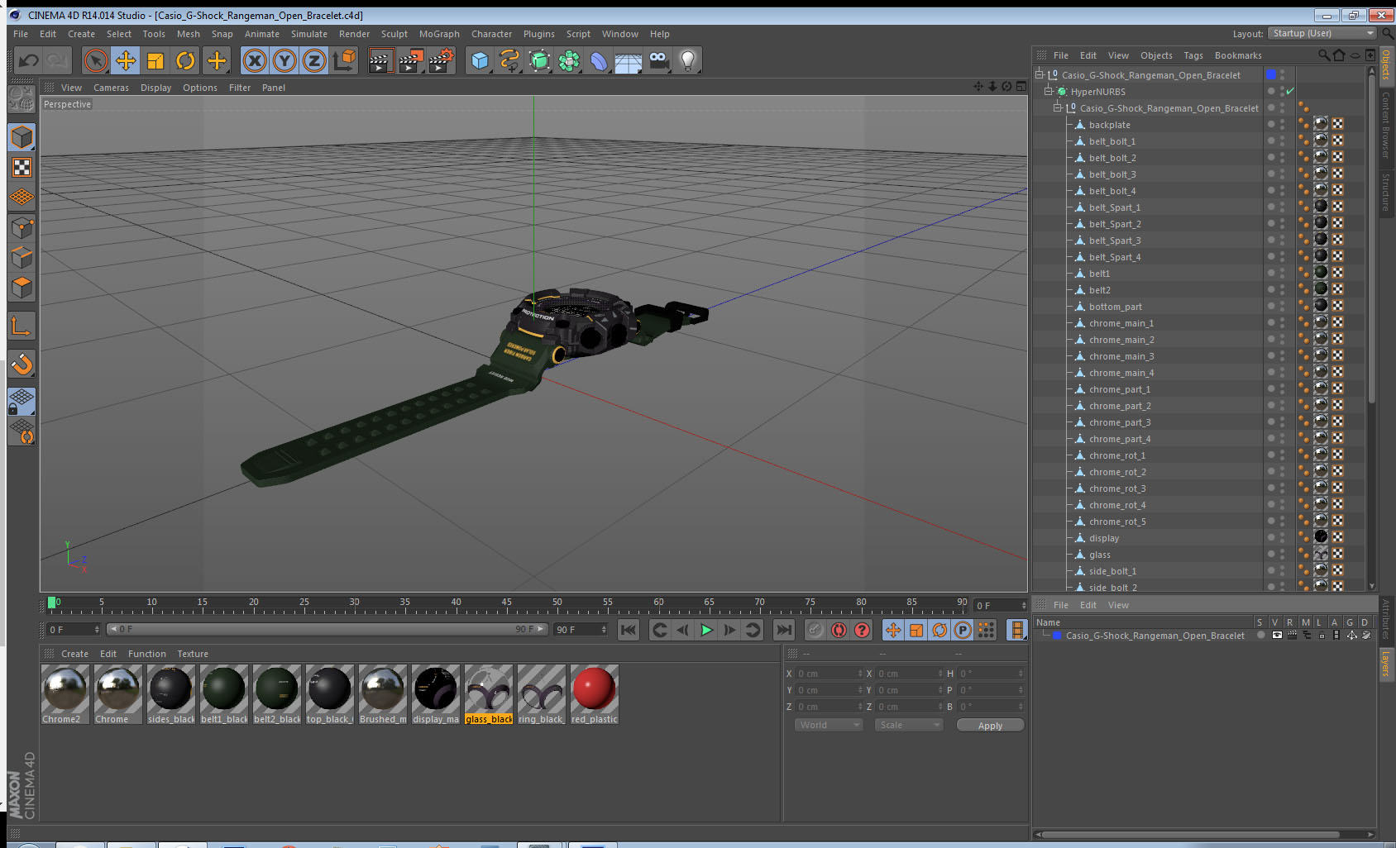The height and width of the screenshot is (848, 1396).
Task: Open the deformer bend icon
Action: point(599,60)
